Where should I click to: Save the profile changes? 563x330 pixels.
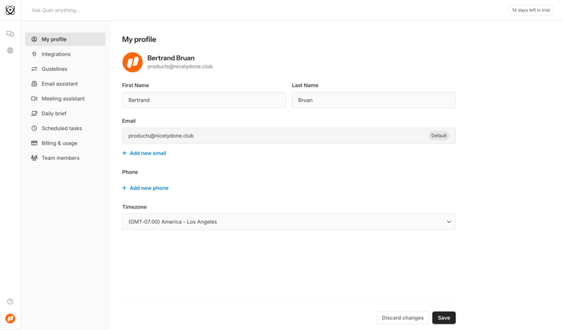point(443,318)
